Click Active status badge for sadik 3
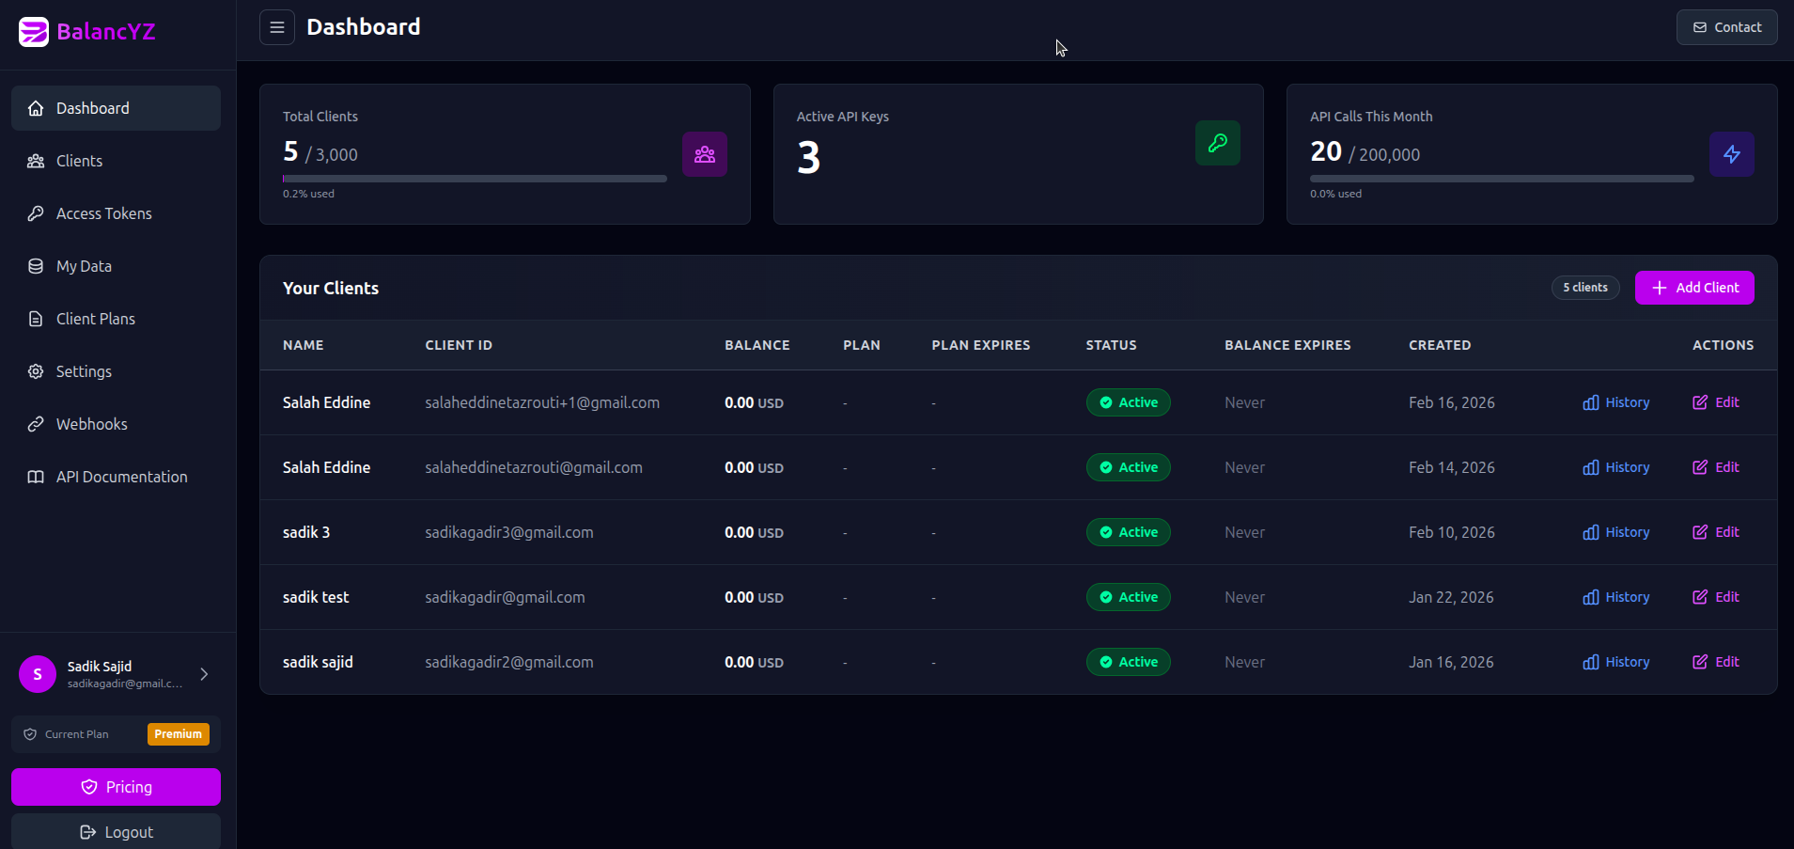The image size is (1794, 849). [x=1129, y=532]
